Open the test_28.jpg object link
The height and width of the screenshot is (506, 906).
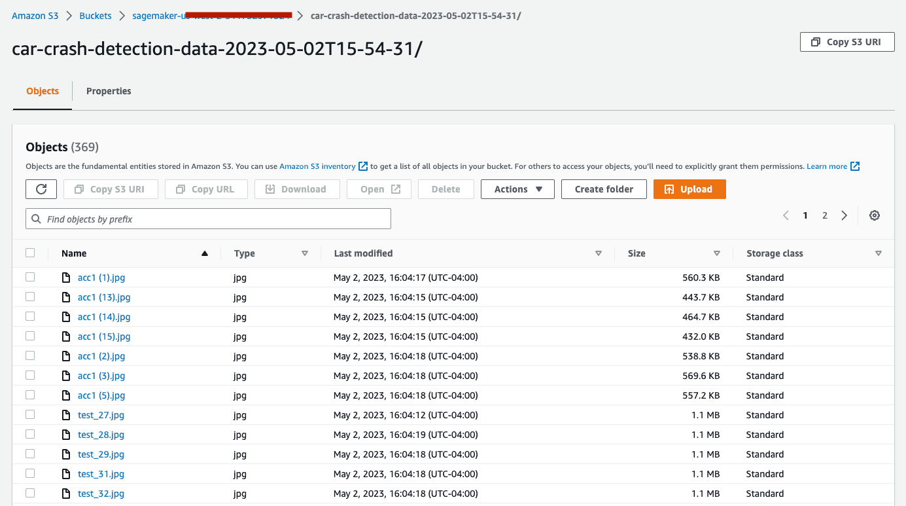click(101, 435)
